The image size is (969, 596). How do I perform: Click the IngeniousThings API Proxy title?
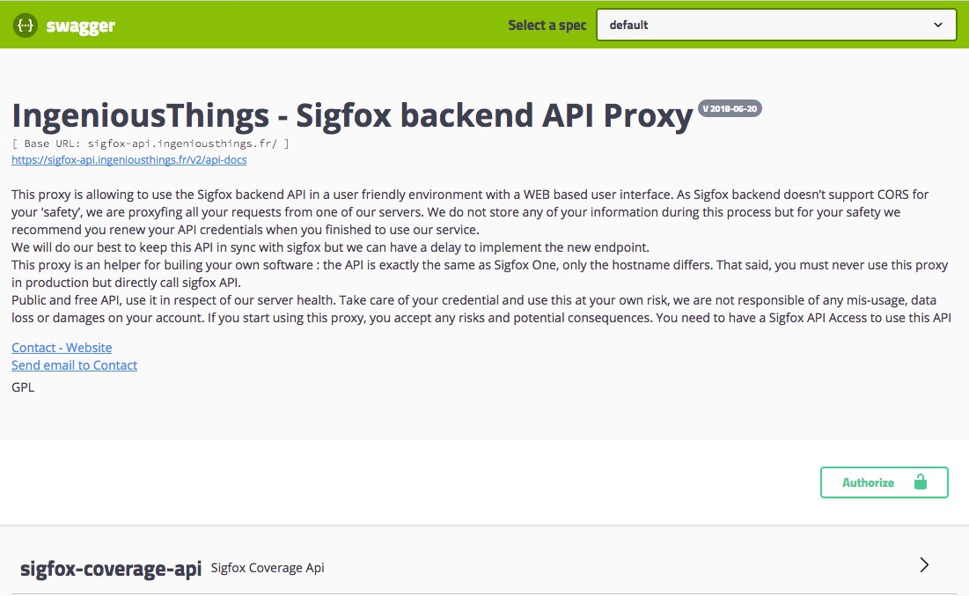pos(352,115)
